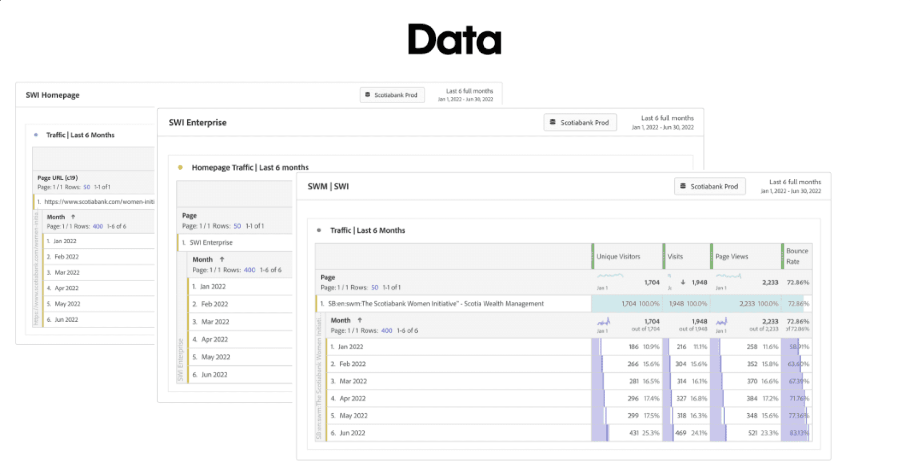The image size is (910, 474).
Task: Click the Jun 2022 Unique Visitors purple bar cell
Action: [600, 433]
